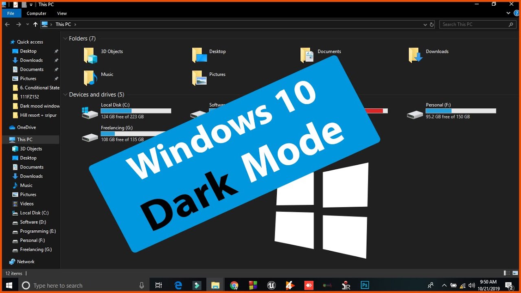Open Unreal Engine from taskbar
This screenshot has width=521, height=293.
(271, 286)
